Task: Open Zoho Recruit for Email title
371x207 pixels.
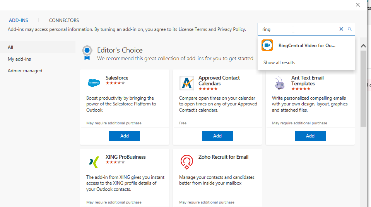Action: [223, 157]
